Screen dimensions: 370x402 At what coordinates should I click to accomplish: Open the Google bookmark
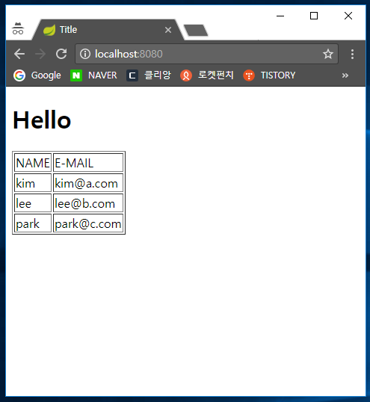(x=37, y=75)
